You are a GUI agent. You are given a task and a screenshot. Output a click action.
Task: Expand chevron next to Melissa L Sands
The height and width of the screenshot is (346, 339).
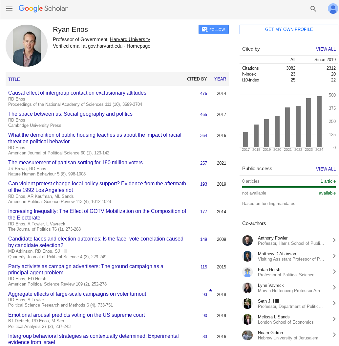[334, 319]
